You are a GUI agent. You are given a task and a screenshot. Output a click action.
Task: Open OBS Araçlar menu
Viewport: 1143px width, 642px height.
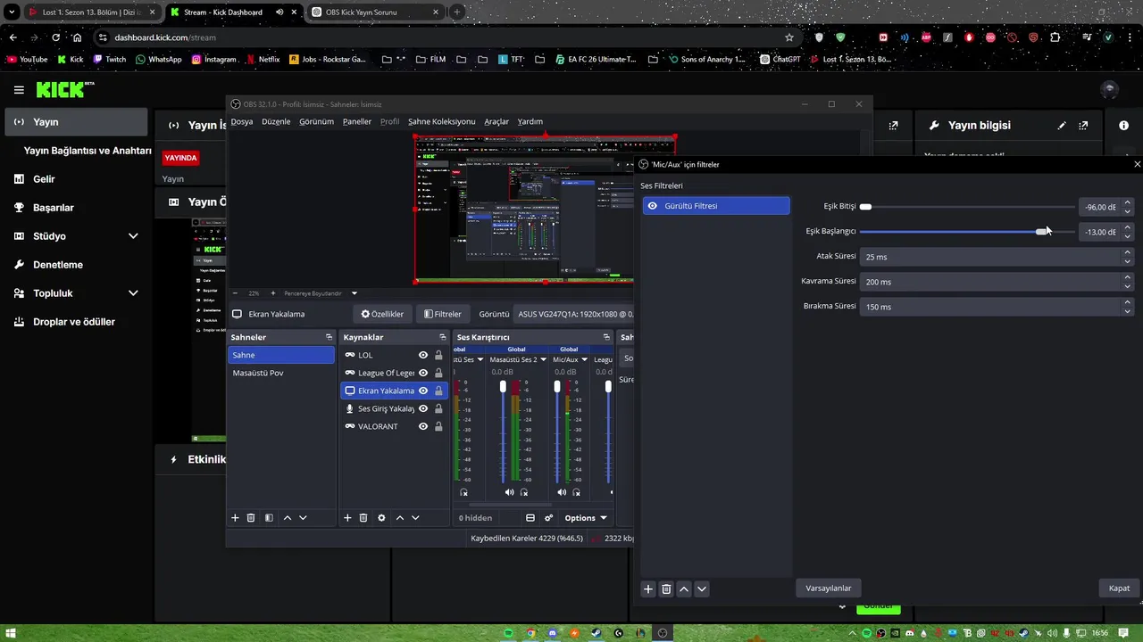(496, 121)
